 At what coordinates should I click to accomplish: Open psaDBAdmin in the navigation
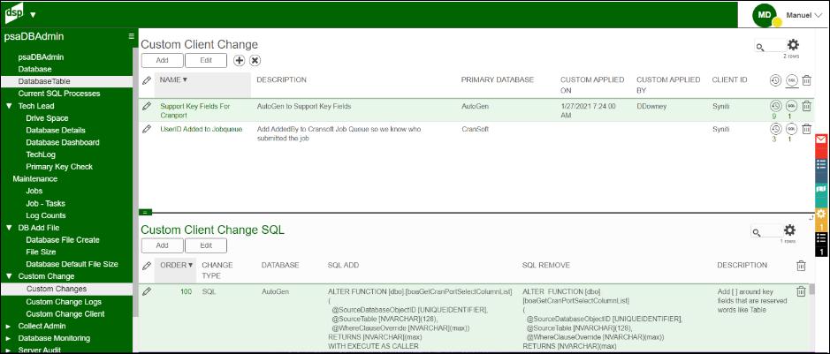[x=41, y=57]
